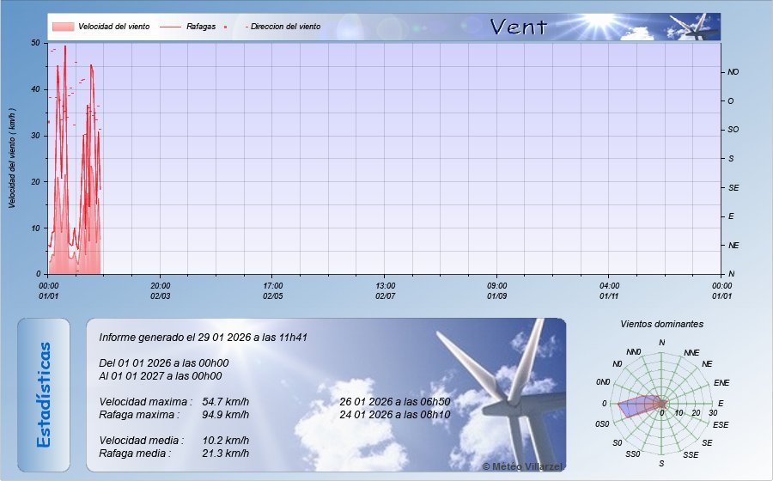Click the ESE label on the wind rose

click(x=721, y=424)
